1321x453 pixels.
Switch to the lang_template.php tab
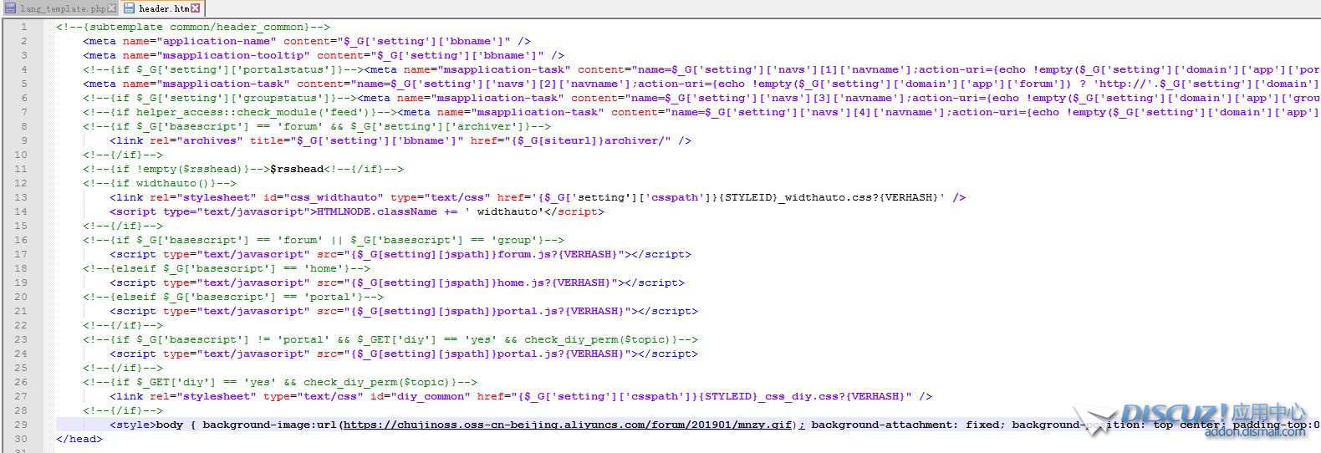62,8
